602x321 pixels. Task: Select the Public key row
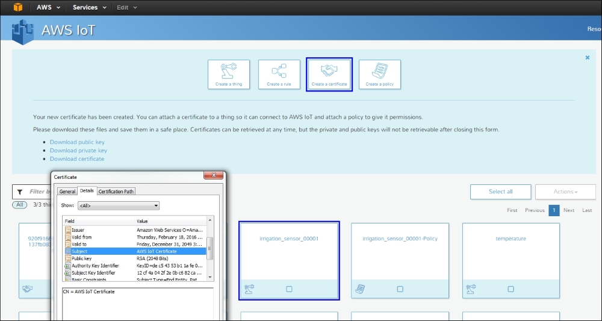135,258
